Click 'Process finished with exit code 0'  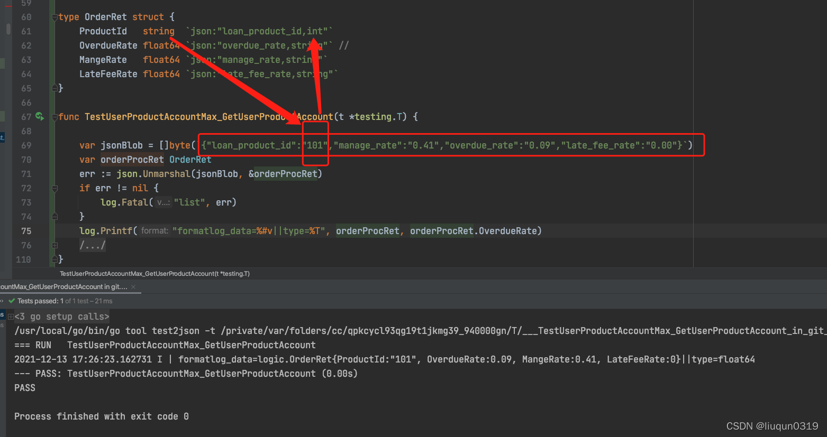click(102, 416)
